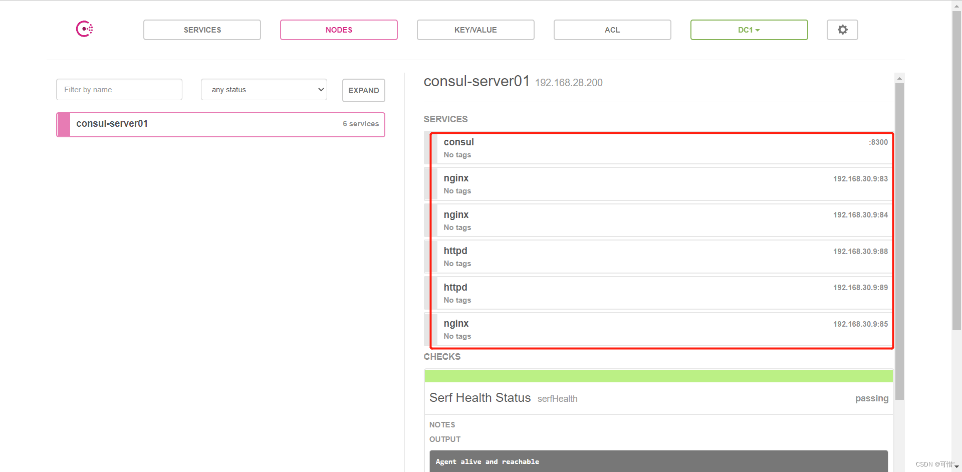Click the green passing status bar

[658, 376]
